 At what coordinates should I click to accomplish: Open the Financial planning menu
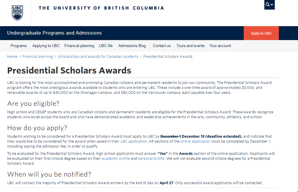79,46
